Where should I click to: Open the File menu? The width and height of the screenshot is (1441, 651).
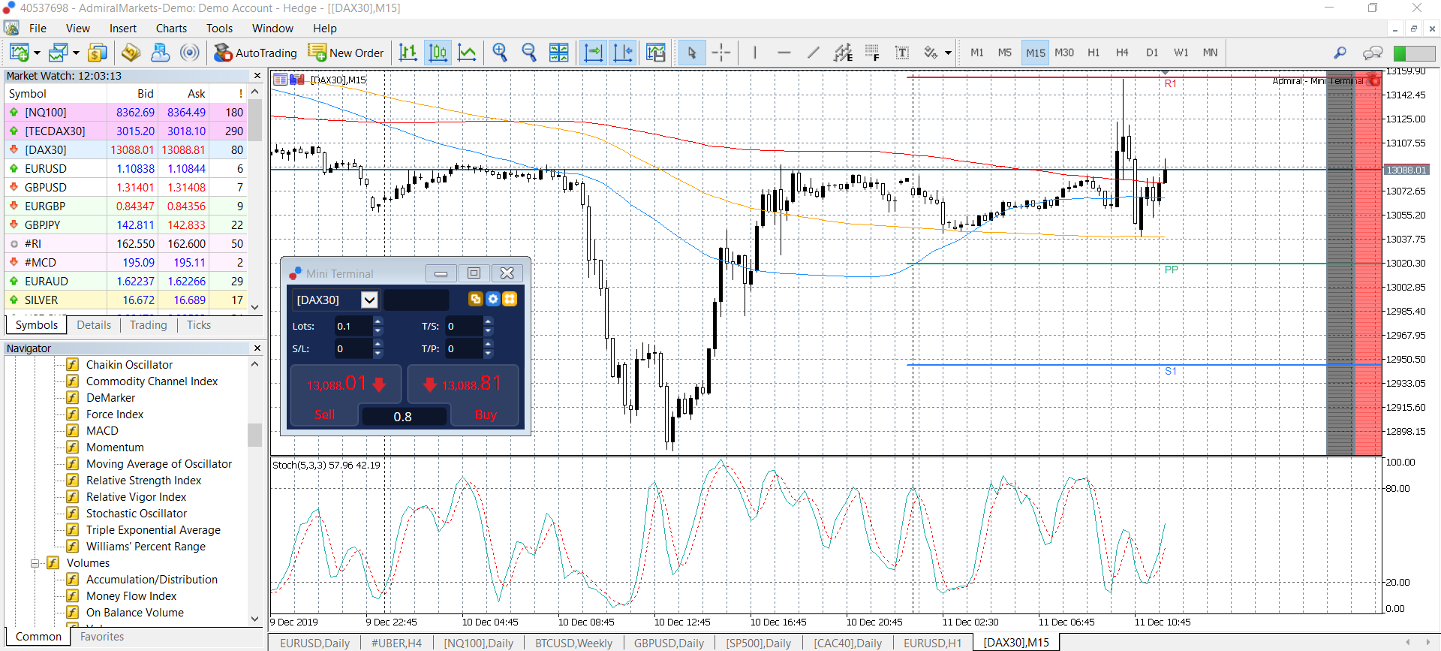[38, 29]
